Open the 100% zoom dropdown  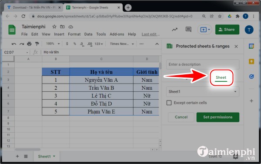(x=53, y=44)
